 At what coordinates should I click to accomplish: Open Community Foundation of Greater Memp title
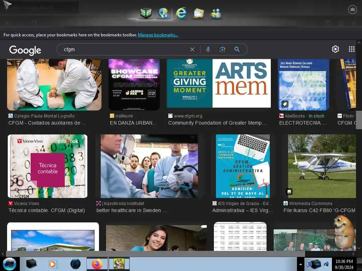click(x=217, y=123)
